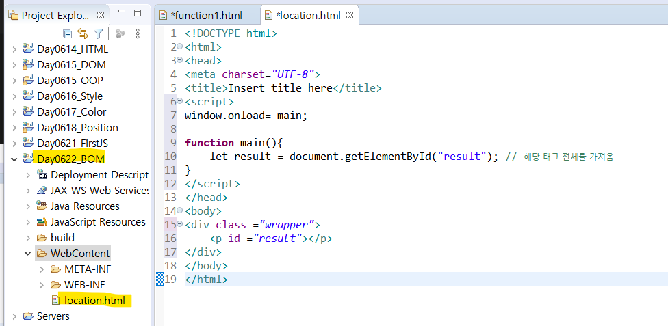Click the Day0615_OOP project icon

point(27,81)
